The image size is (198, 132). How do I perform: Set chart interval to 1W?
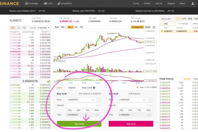click(81, 27)
